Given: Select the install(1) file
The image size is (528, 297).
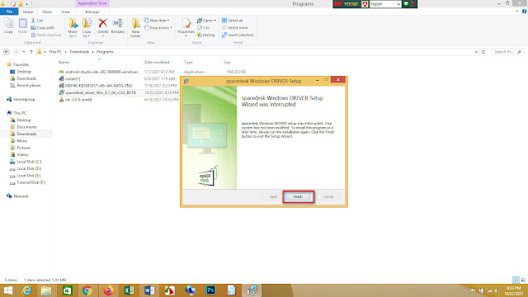Looking at the screenshot, I should 73,79.
